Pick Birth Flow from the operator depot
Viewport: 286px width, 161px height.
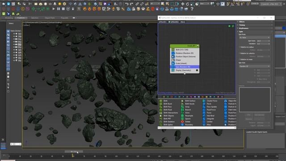point(168,107)
